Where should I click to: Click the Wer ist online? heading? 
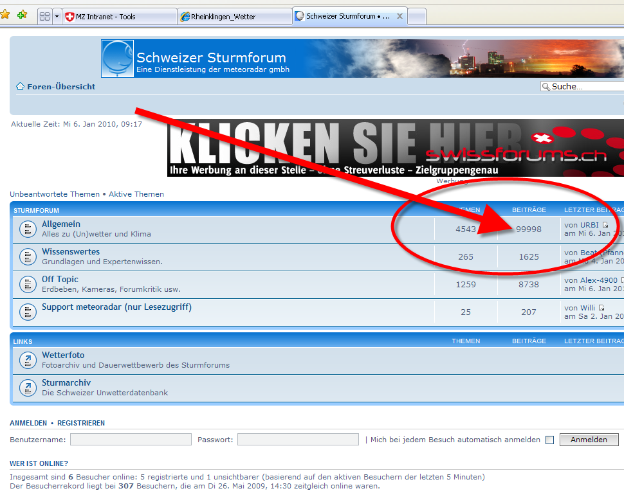(39, 463)
